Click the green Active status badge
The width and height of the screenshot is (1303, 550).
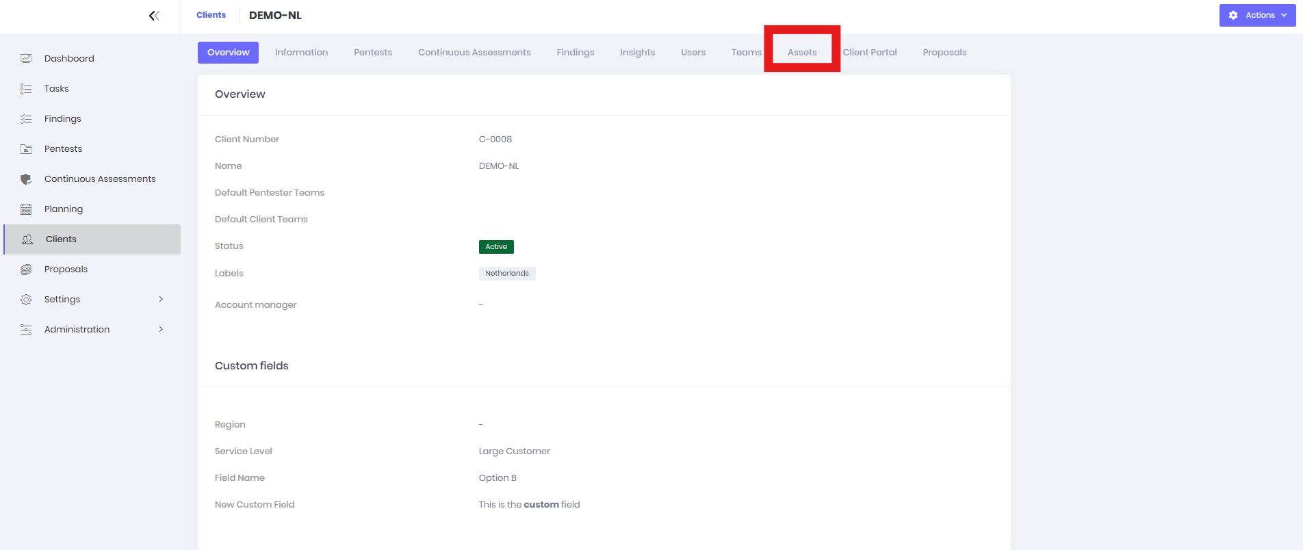(496, 247)
